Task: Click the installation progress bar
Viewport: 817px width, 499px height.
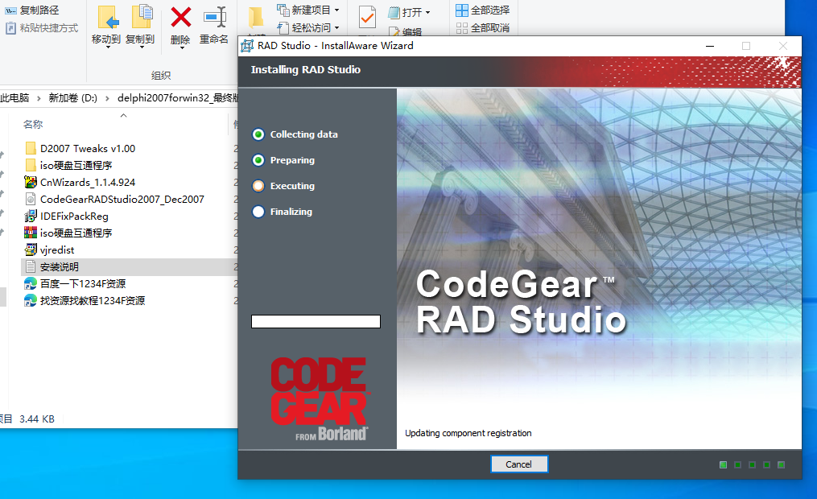Action: point(316,321)
